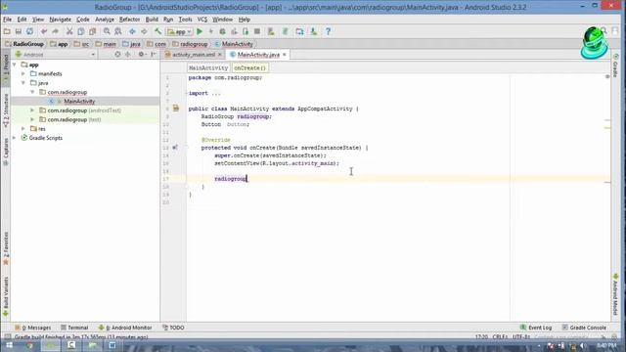Open the Build Variants side panel

click(x=6, y=296)
